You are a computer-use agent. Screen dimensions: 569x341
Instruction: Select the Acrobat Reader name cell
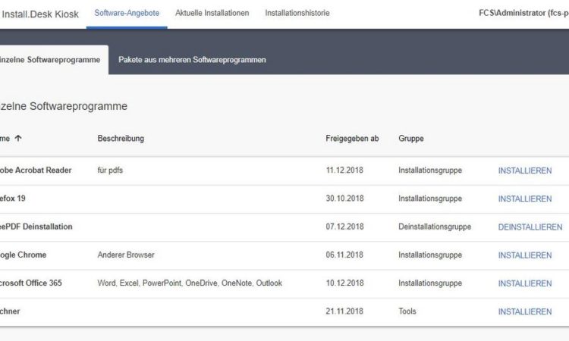(36, 170)
